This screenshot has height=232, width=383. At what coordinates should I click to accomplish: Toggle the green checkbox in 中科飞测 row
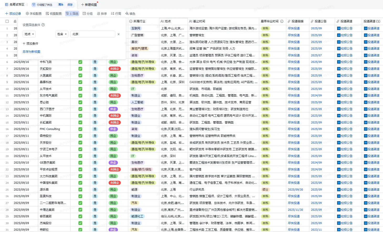click(80, 62)
